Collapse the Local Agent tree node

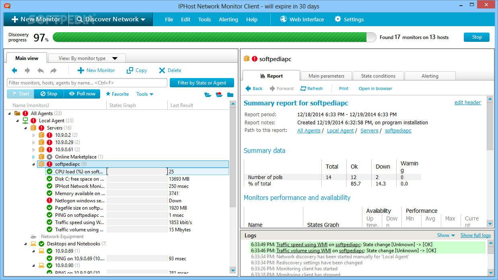(17, 121)
